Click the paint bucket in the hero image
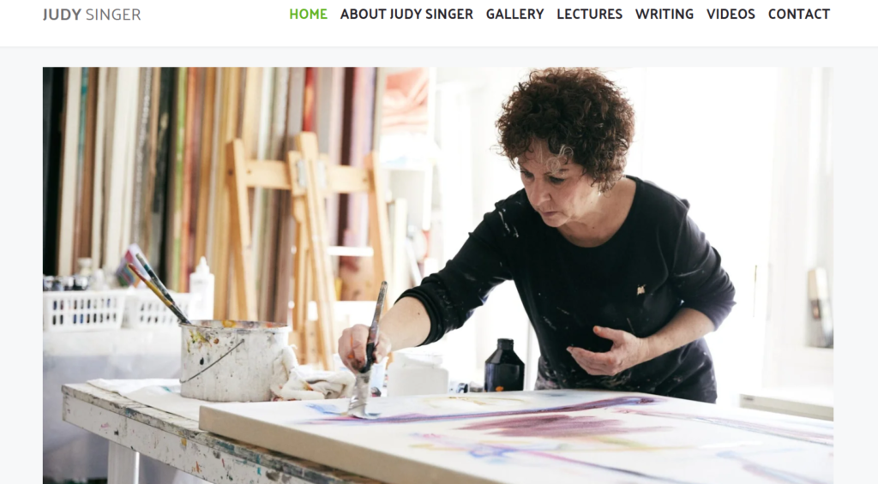 pos(233,360)
